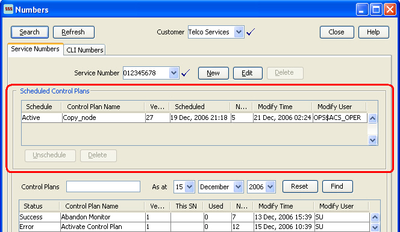This screenshot has width=400, height=232.
Task: Switch to the CLI Numbers tab
Action: coord(85,50)
